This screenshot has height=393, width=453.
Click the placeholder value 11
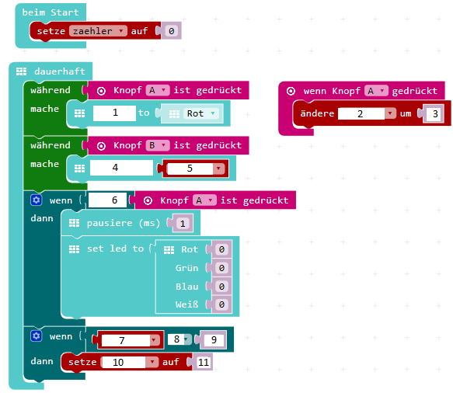pyautogui.click(x=204, y=362)
